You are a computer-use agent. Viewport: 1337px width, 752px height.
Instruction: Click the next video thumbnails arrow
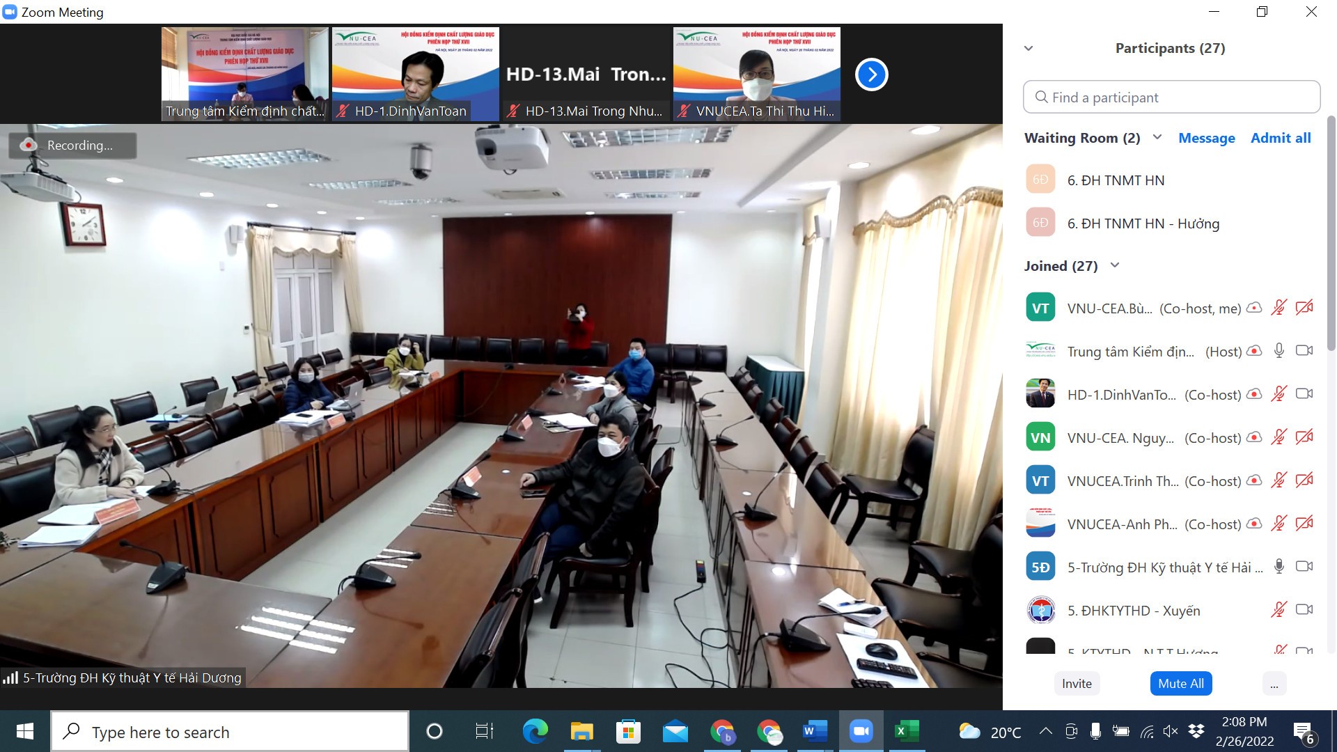pos(871,75)
